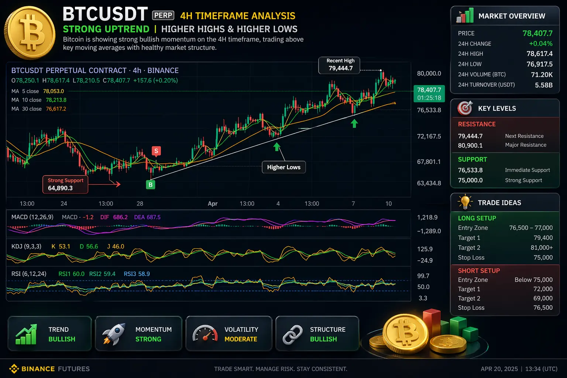This screenshot has width=567, height=378.
Task: Click the Momentum rocket icon
Action: pyautogui.click(x=114, y=334)
